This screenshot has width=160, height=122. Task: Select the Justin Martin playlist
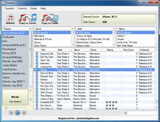tap(15, 65)
